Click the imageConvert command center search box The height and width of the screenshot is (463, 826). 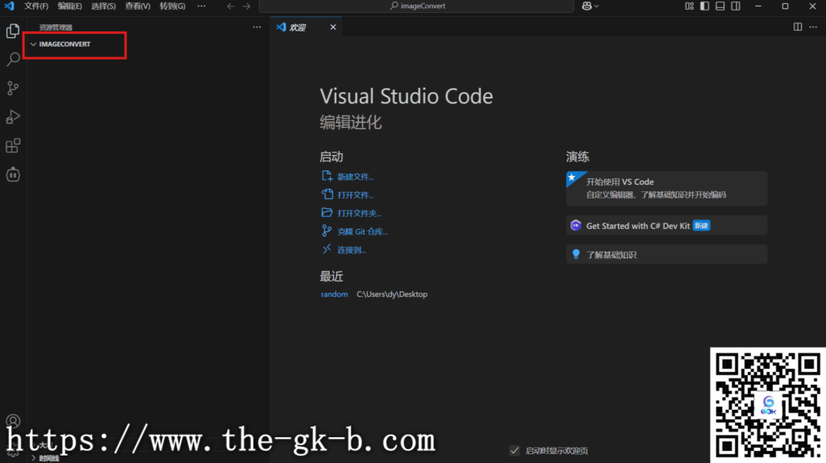click(x=416, y=6)
